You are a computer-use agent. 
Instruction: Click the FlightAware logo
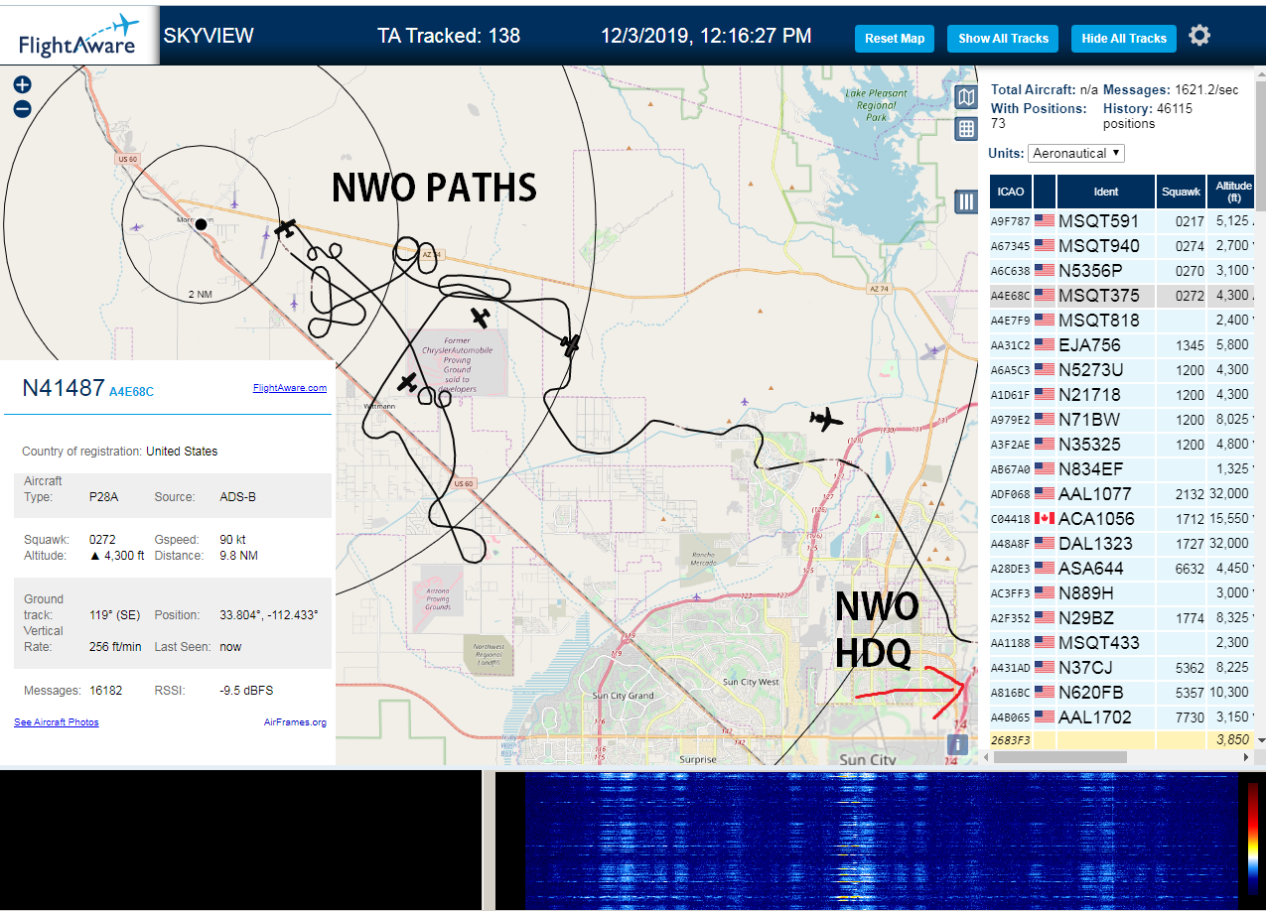click(78, 36)
